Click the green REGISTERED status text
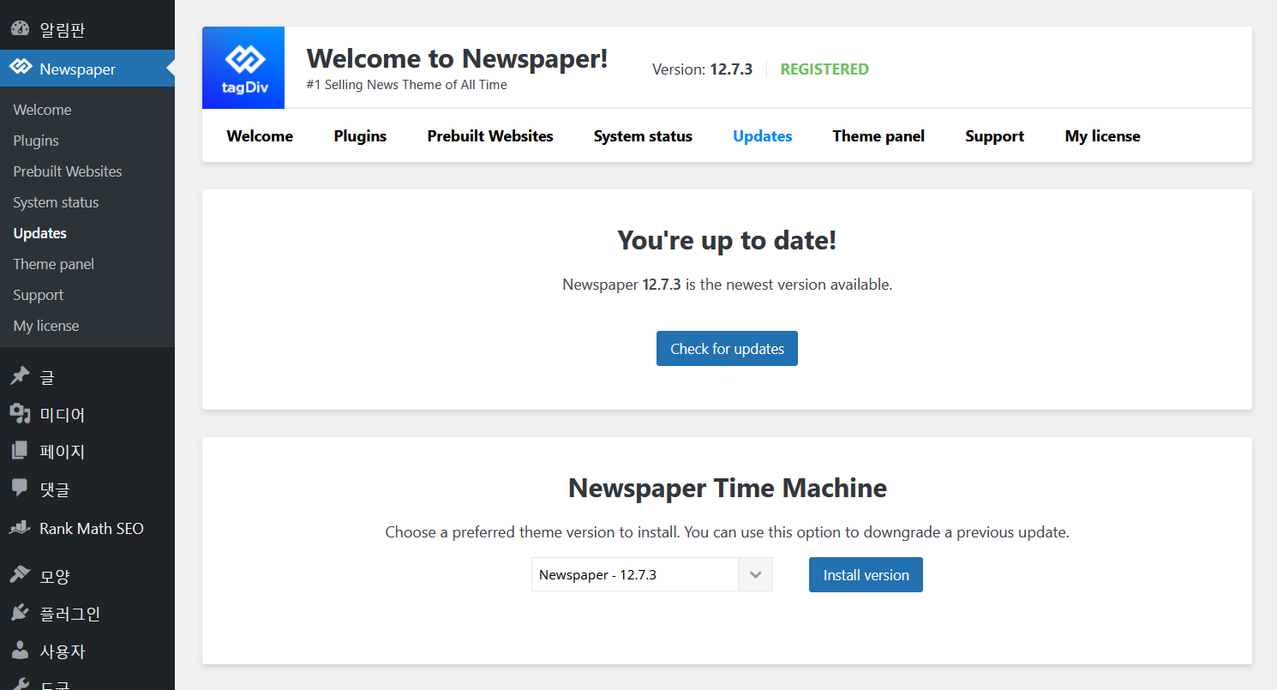This screenshot has width=1277, height=690. (x=824, y=69)
